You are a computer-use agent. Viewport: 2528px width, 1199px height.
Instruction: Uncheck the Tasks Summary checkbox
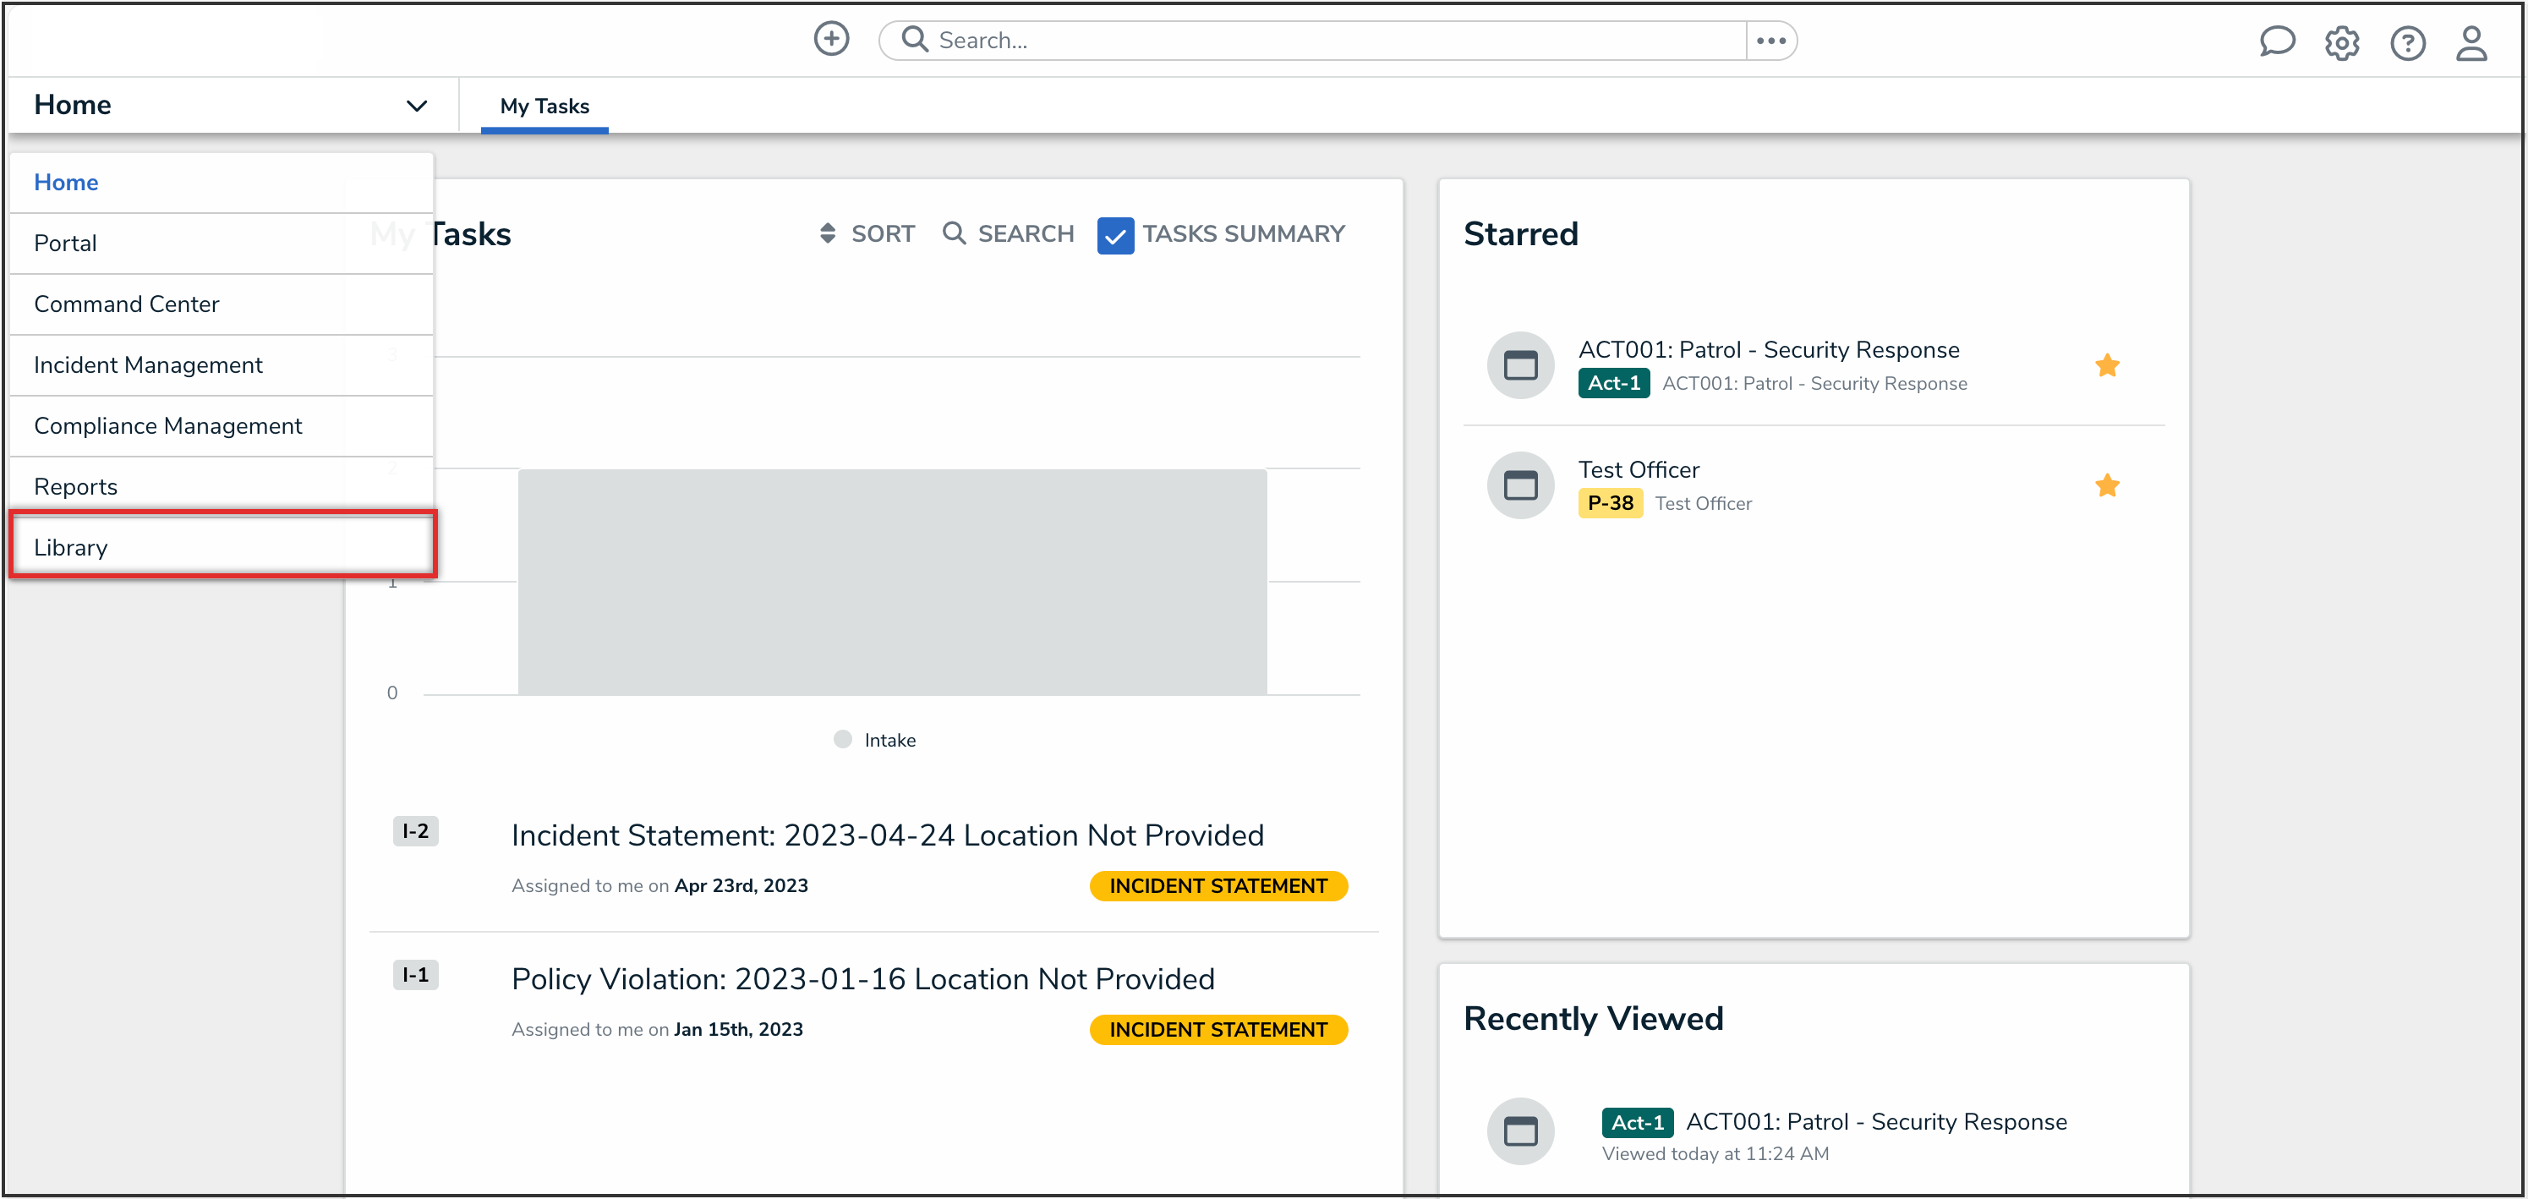tap(1115, 235)
